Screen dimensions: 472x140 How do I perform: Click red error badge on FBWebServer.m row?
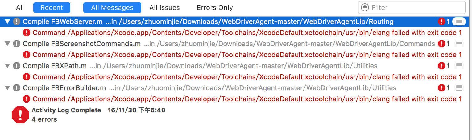(441, 21)
